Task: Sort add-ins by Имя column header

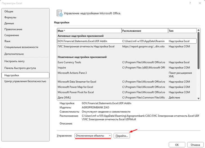Action: coord(89,31)
